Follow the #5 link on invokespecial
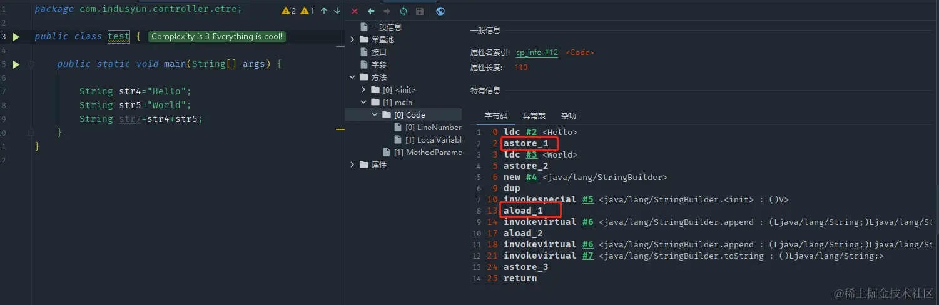Screen dimensions: 939x305 [x=588, y=200]
